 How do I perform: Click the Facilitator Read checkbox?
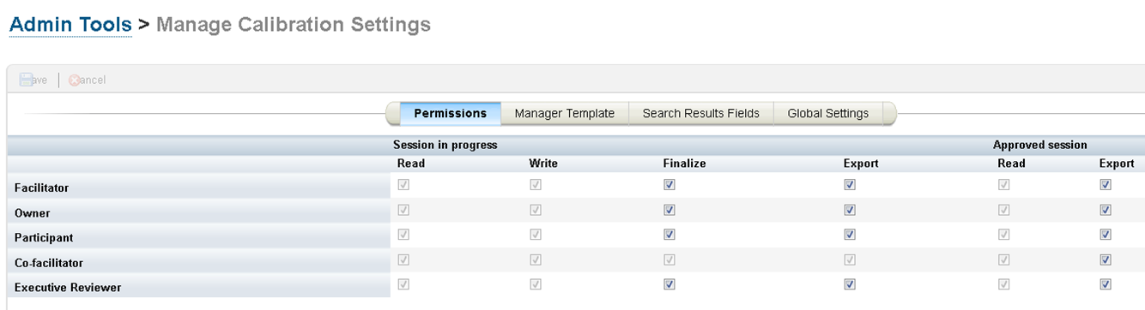click(403, 184)
